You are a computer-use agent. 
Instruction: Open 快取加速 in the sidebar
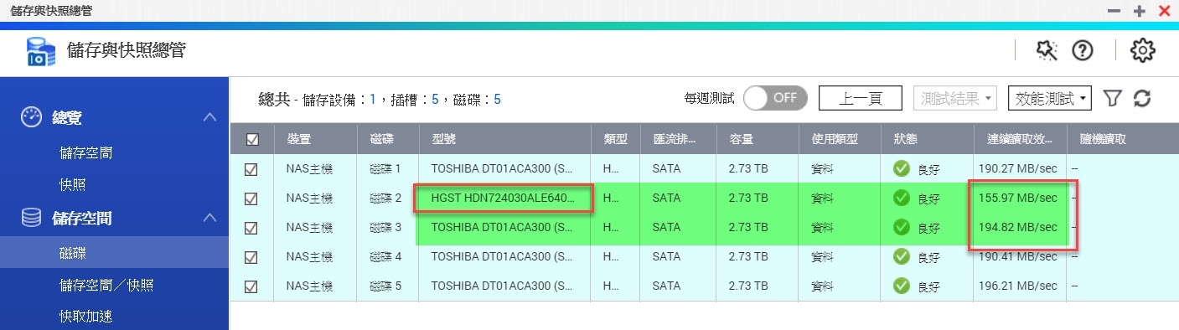pyautogui.click(x=85, y=316)
